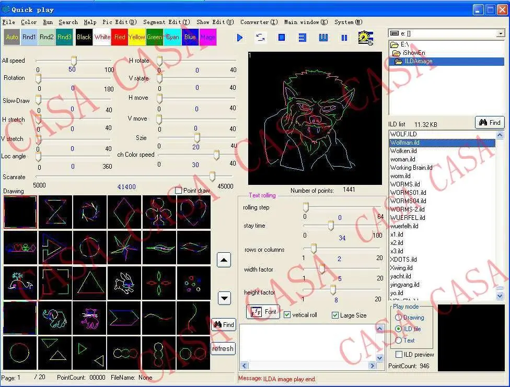Select the star shape drawing thumbnail

124,248
